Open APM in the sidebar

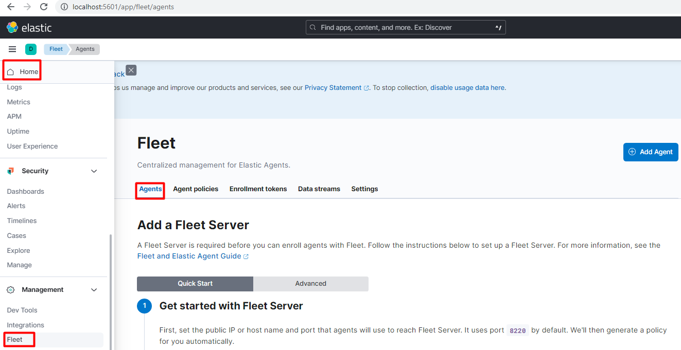(14, 117)
